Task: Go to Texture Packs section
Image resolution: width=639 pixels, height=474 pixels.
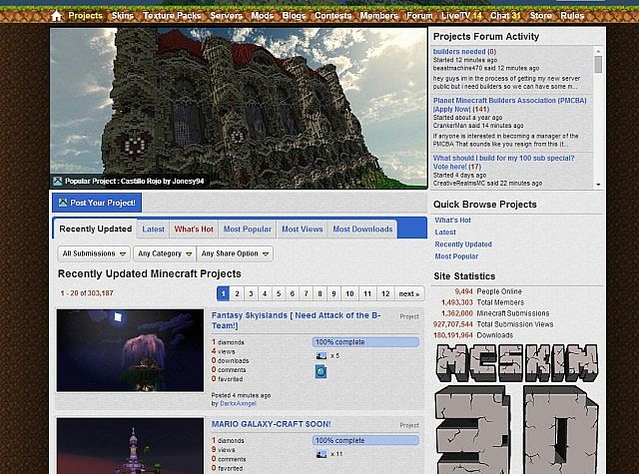Action: coord(172,16)
